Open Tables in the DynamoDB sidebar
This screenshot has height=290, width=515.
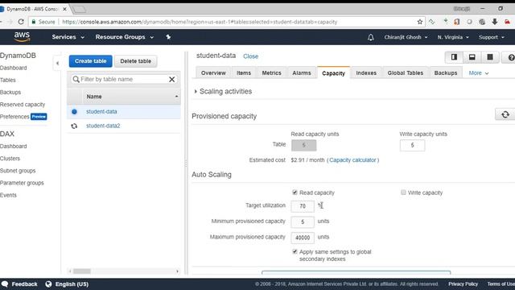pos(8,81)
